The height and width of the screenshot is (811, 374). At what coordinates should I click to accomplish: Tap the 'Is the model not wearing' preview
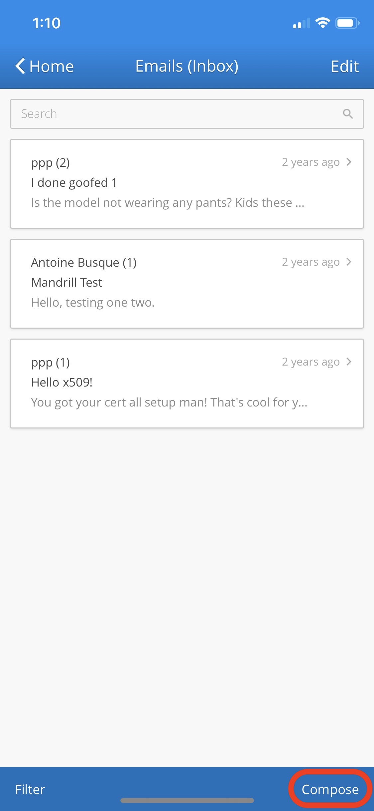[168, 202]
